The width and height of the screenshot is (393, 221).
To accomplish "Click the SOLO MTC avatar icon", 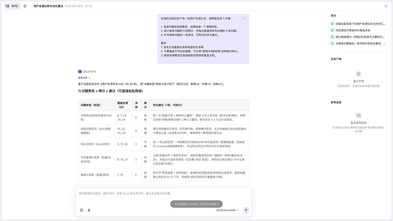I will click(x=80, y=71).
